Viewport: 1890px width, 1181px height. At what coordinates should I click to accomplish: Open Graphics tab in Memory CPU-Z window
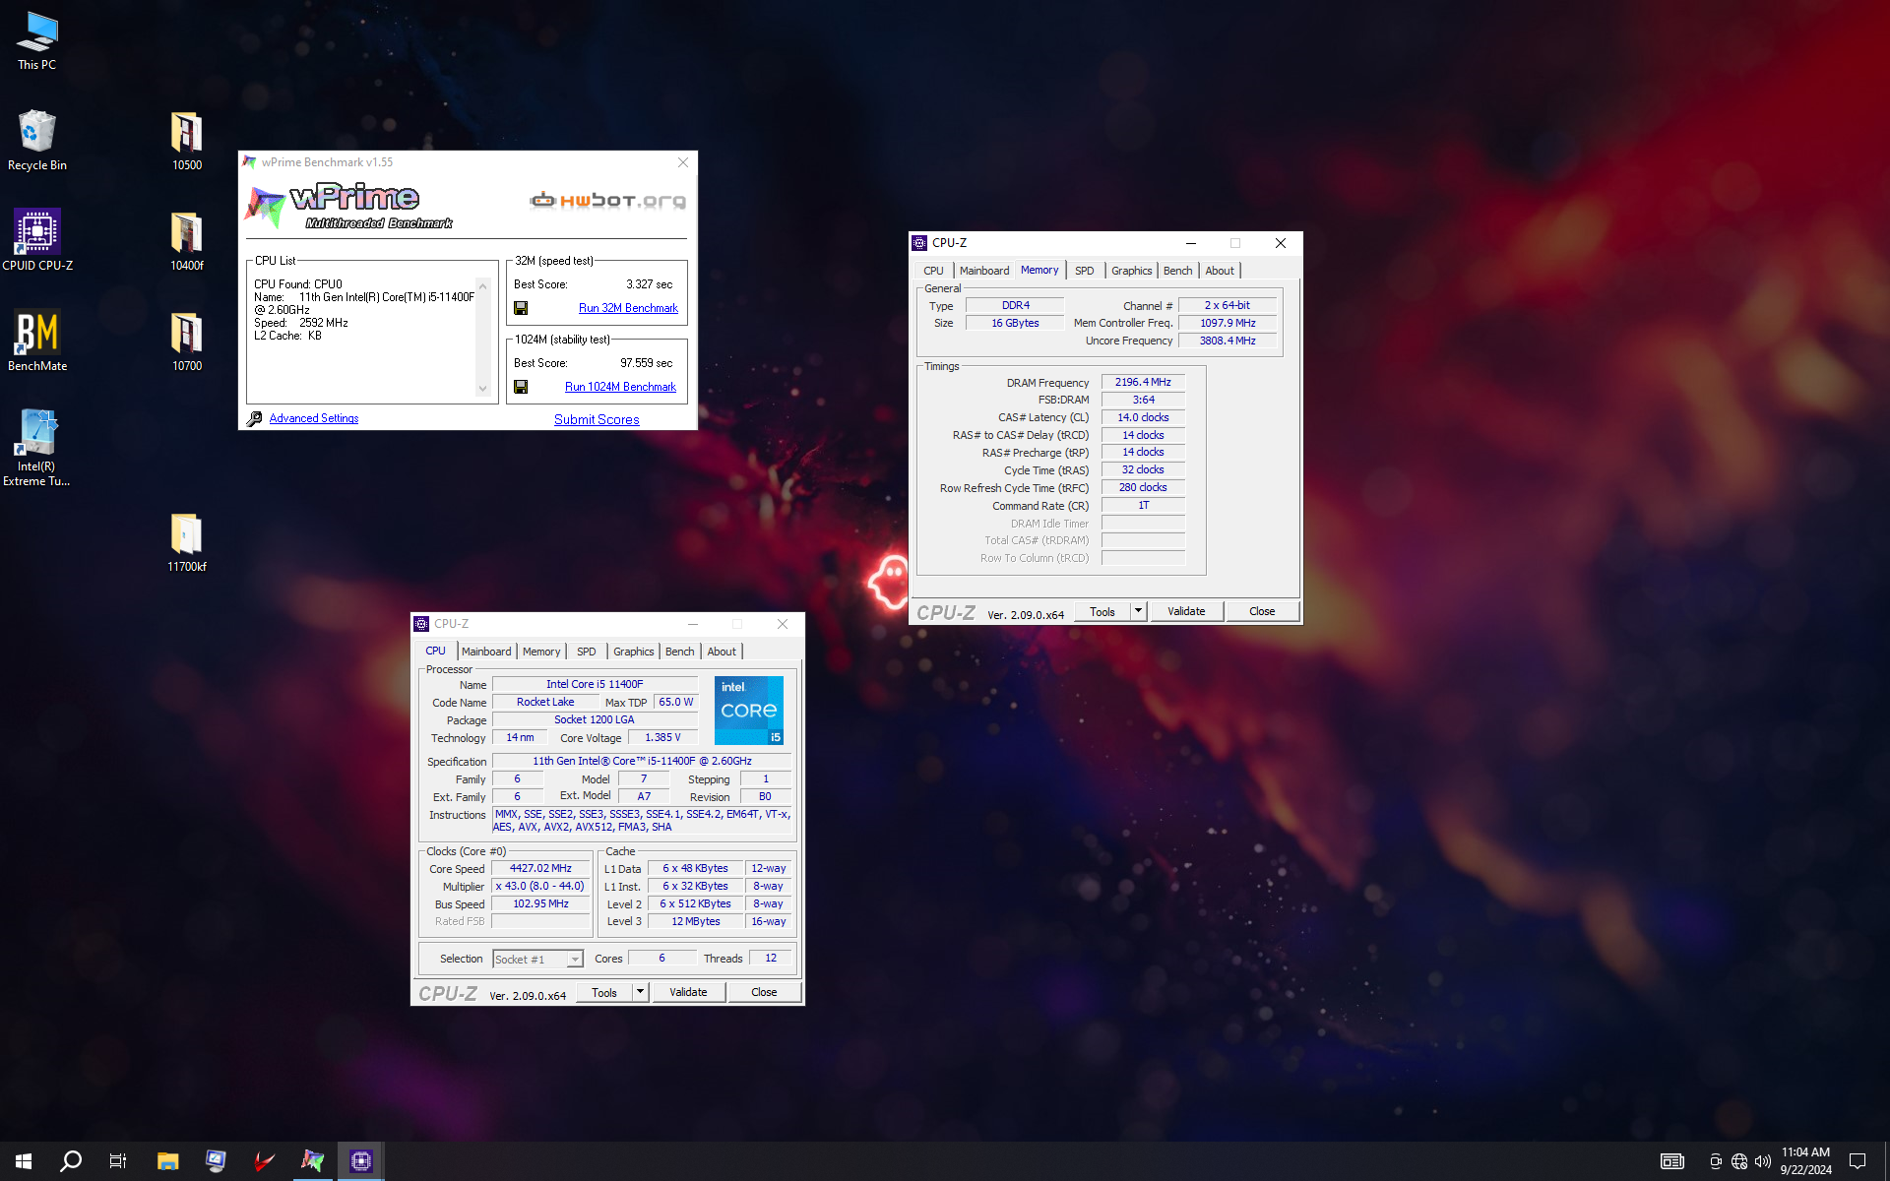(1131, 271)
